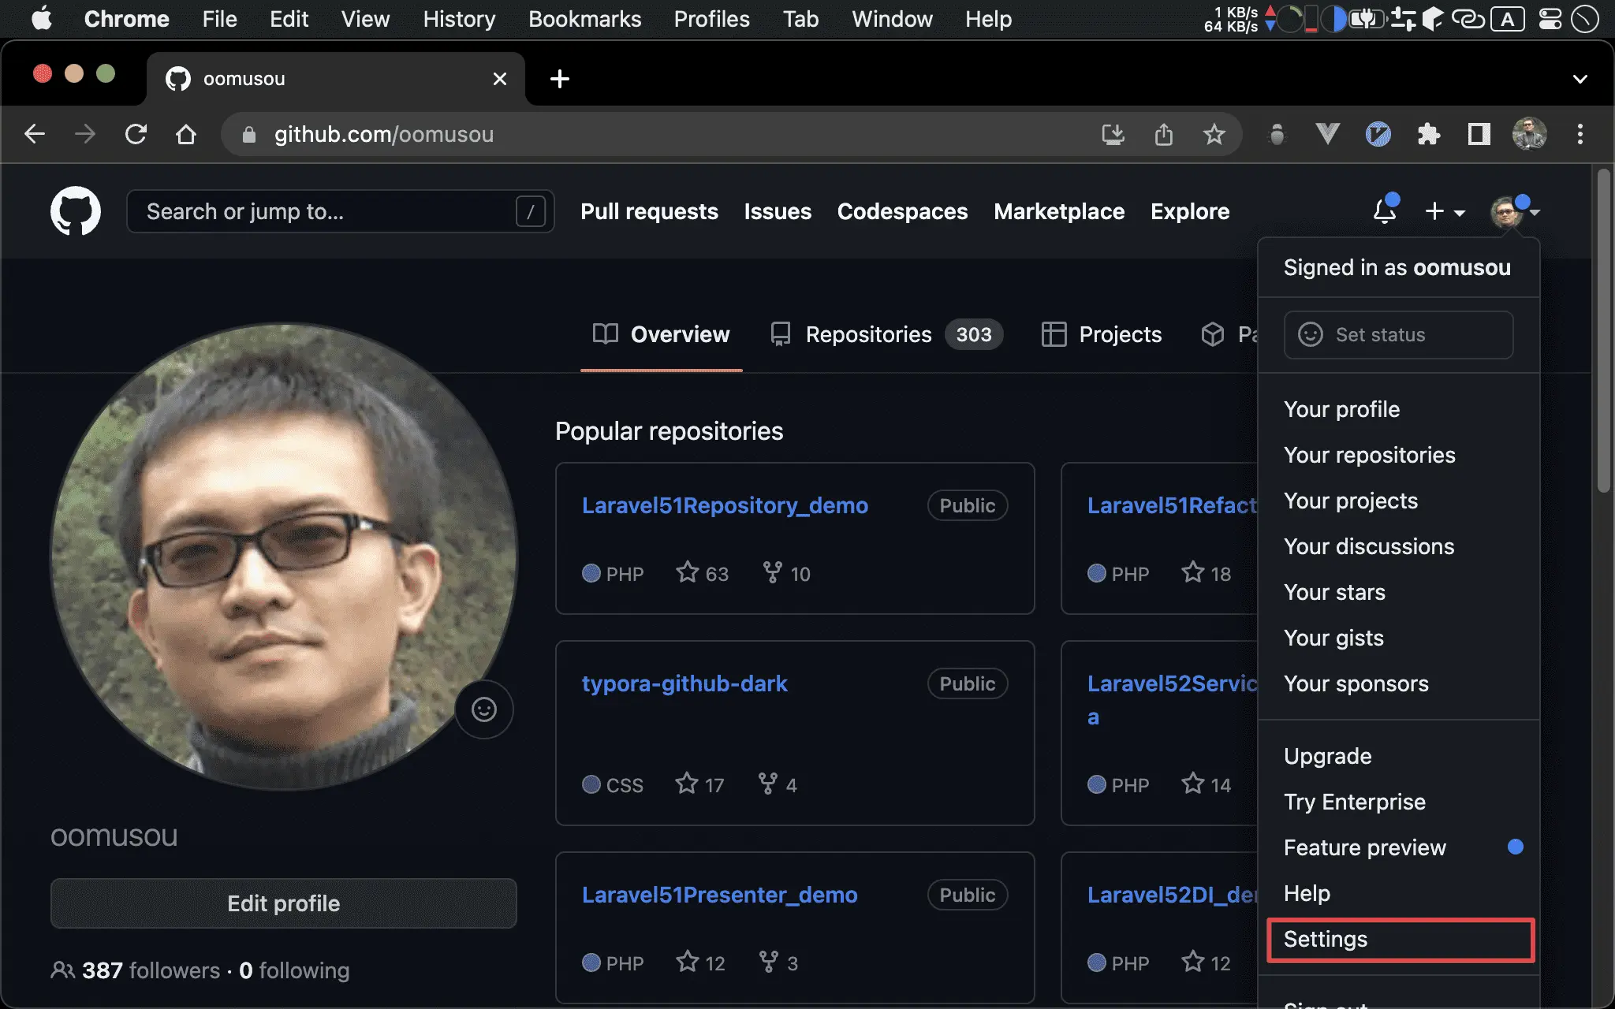Image resolution: width=1615 pixels, height=1009 pixels.
Task: Select Your projects in menu
Action: pos(1399,501)
